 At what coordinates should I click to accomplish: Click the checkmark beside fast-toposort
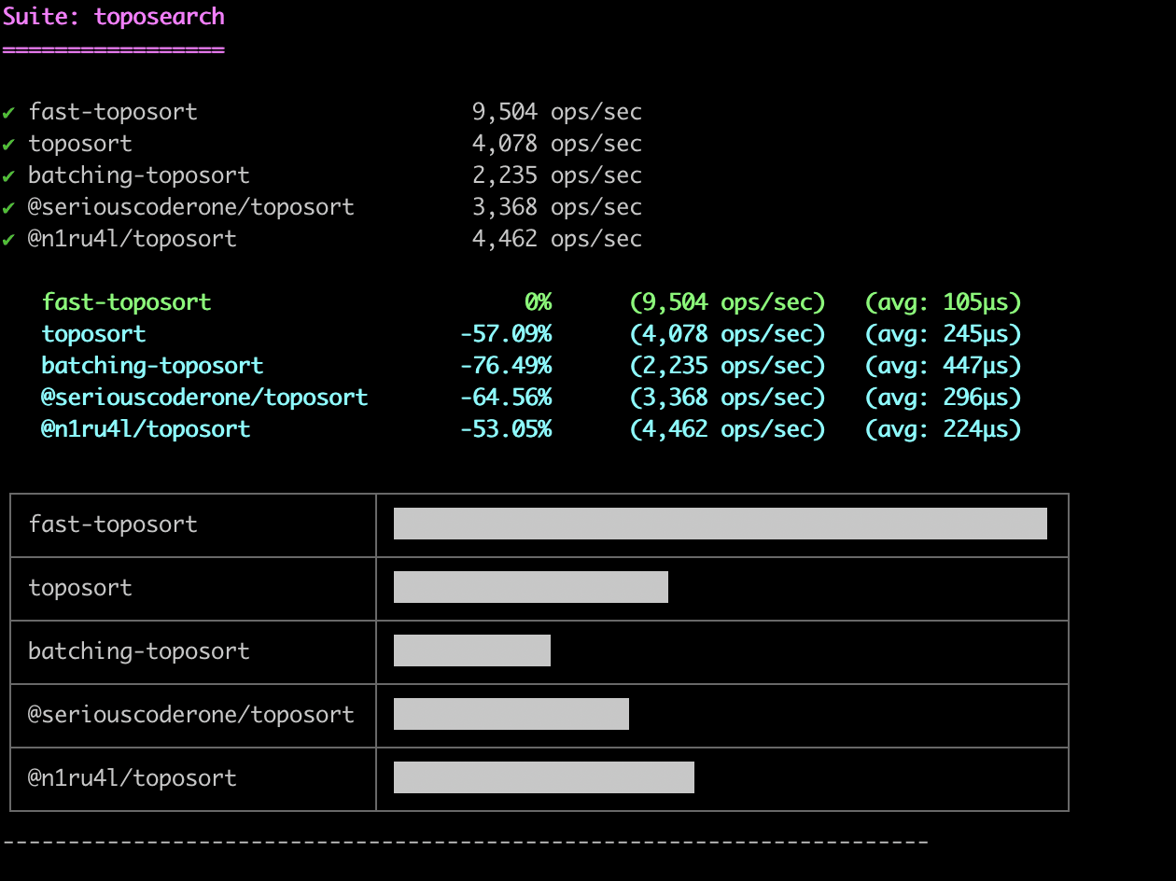8,112
